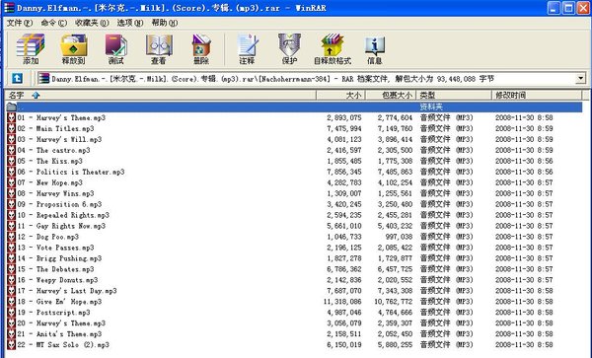Select file 19 - Postscript.mp3
The image size is (592, 358).
(53, 313)
